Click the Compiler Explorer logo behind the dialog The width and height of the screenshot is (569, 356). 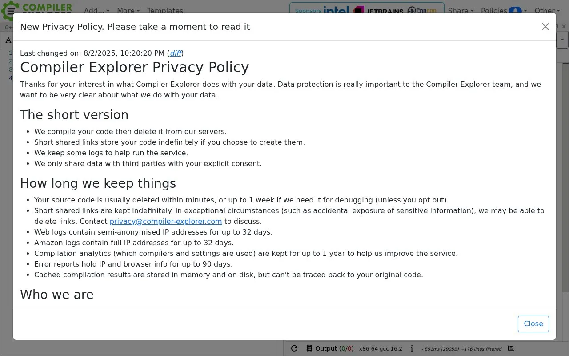[36, 10]
